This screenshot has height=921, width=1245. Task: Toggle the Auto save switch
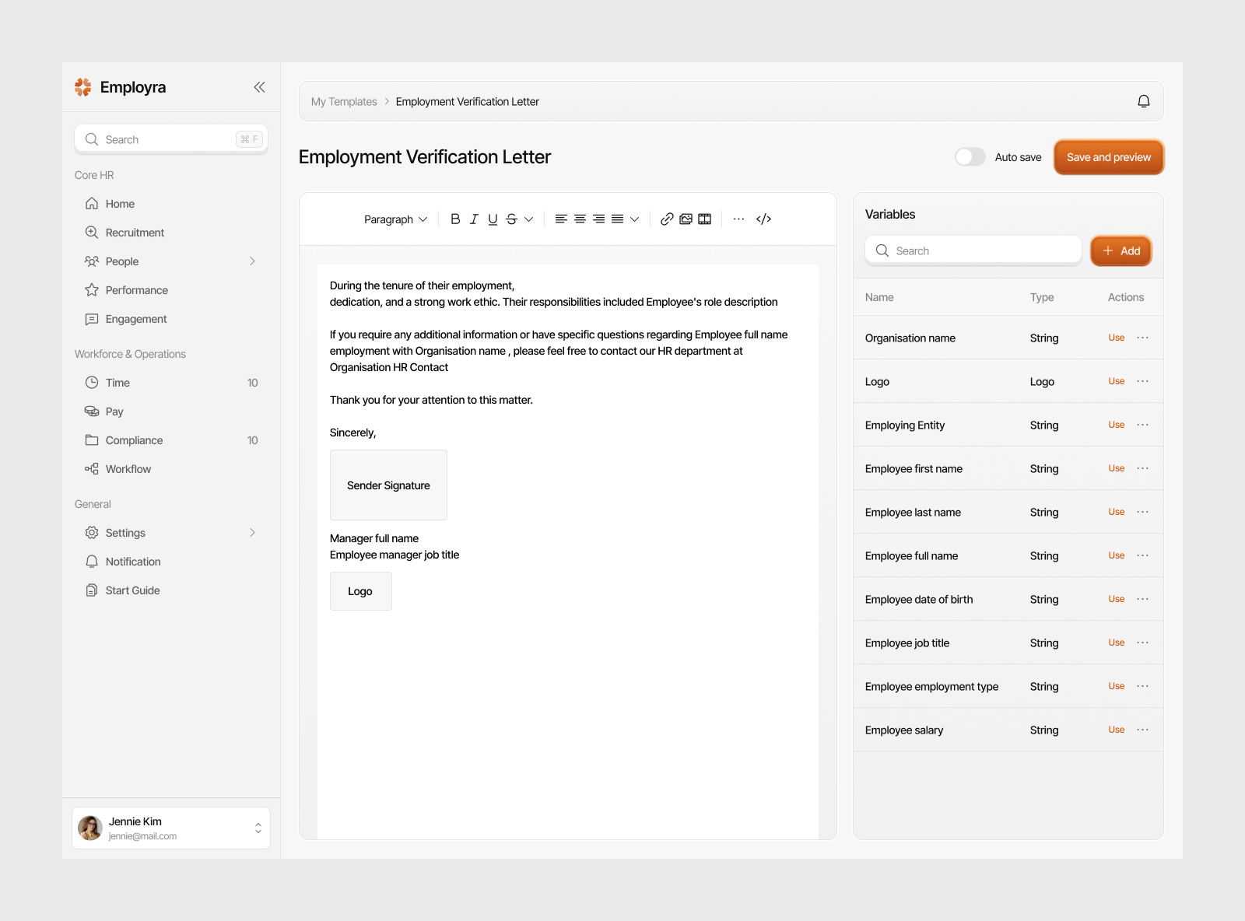coord(970,157)
